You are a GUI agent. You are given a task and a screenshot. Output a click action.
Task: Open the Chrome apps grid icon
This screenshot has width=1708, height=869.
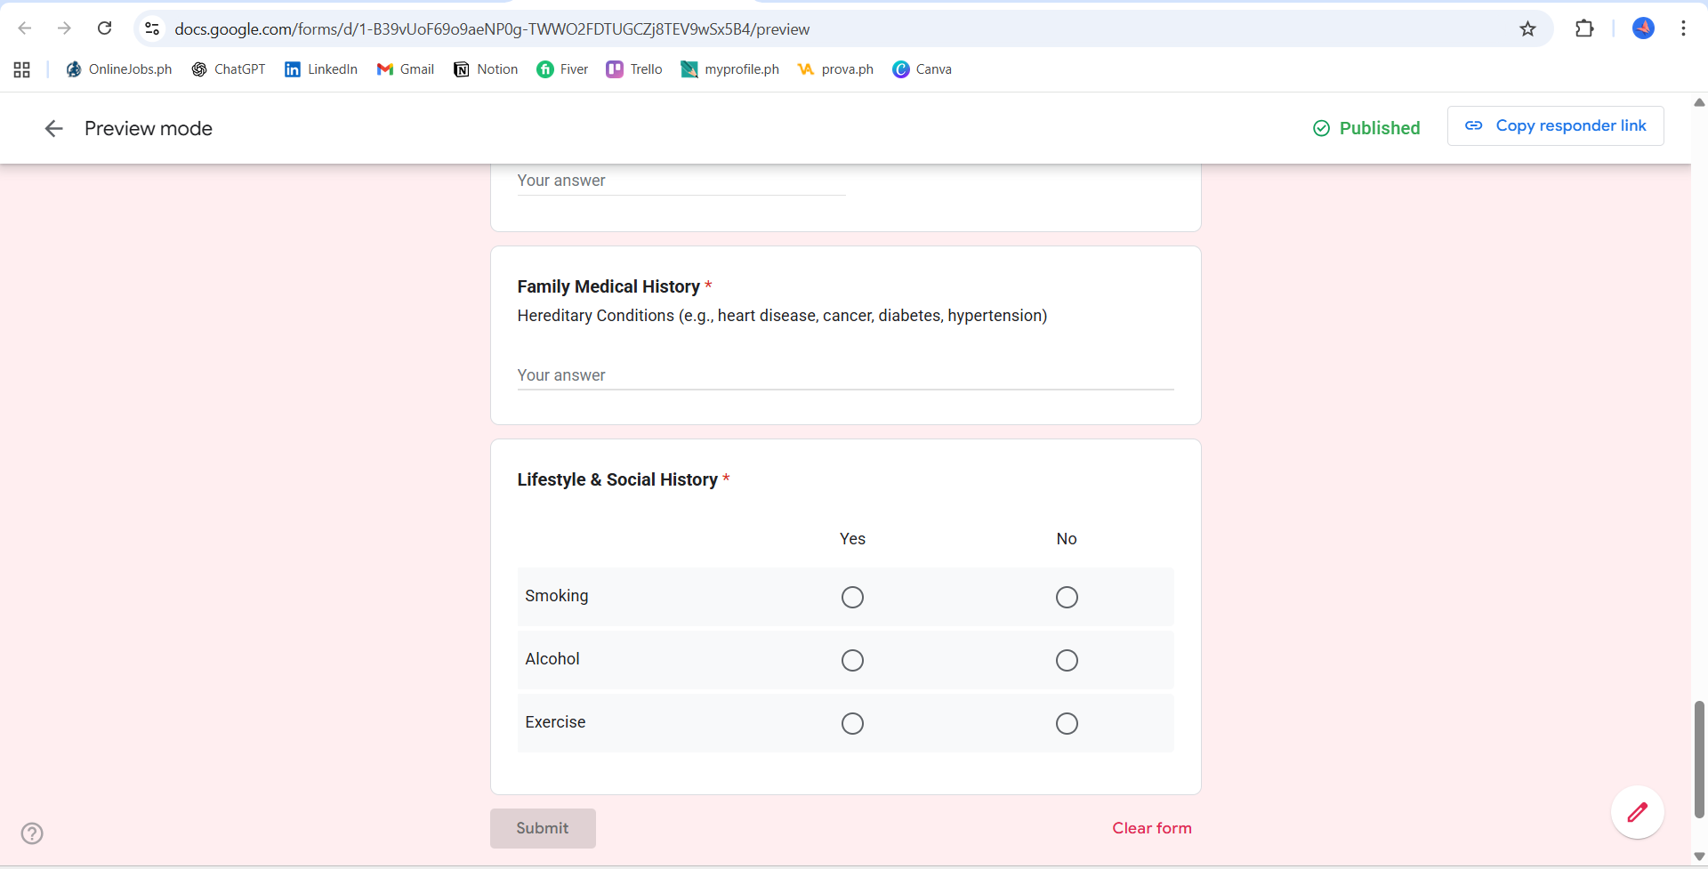point(22,69)
